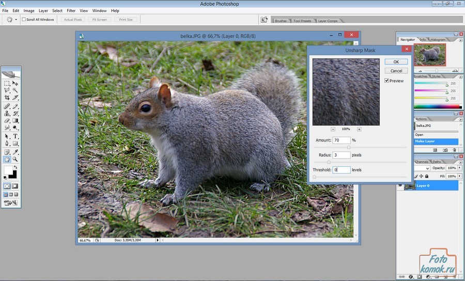The image size is (465, 281).
Task: Open Navigator panel options menu arrow
Action: tap(460, 39)
